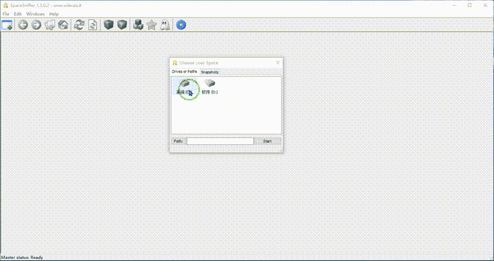Open the Windows menu
Viewport: 494px width, 261px height.
(x=35, y=14)
